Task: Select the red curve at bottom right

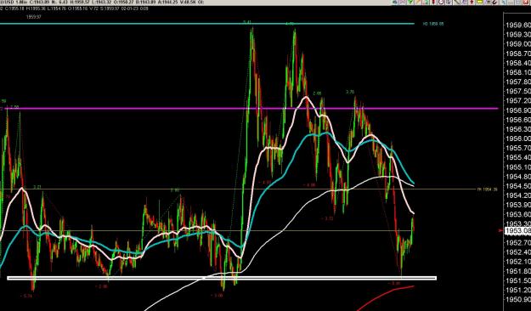Action: [386, 298]
